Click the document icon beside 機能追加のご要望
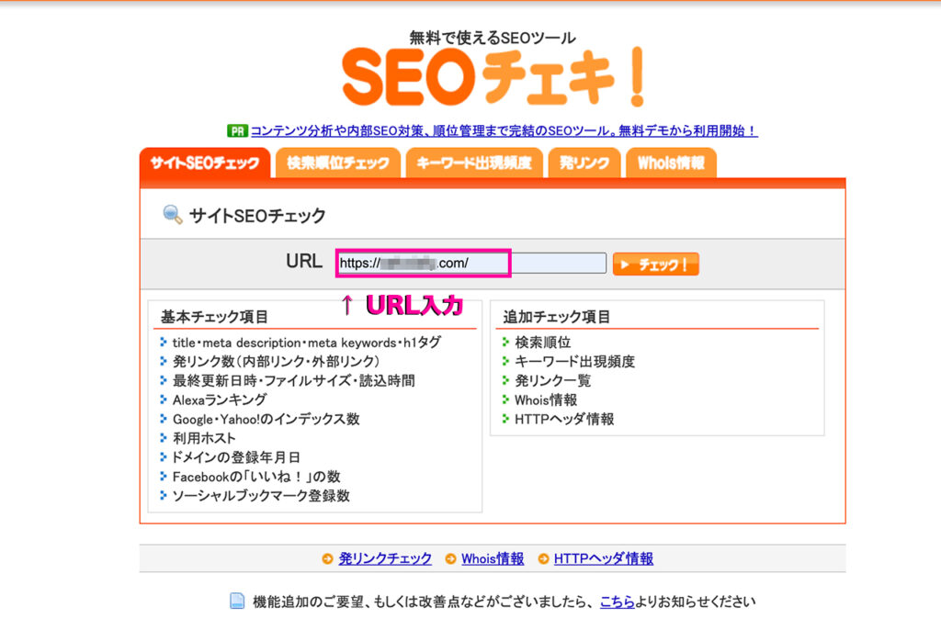 point(237,601)
